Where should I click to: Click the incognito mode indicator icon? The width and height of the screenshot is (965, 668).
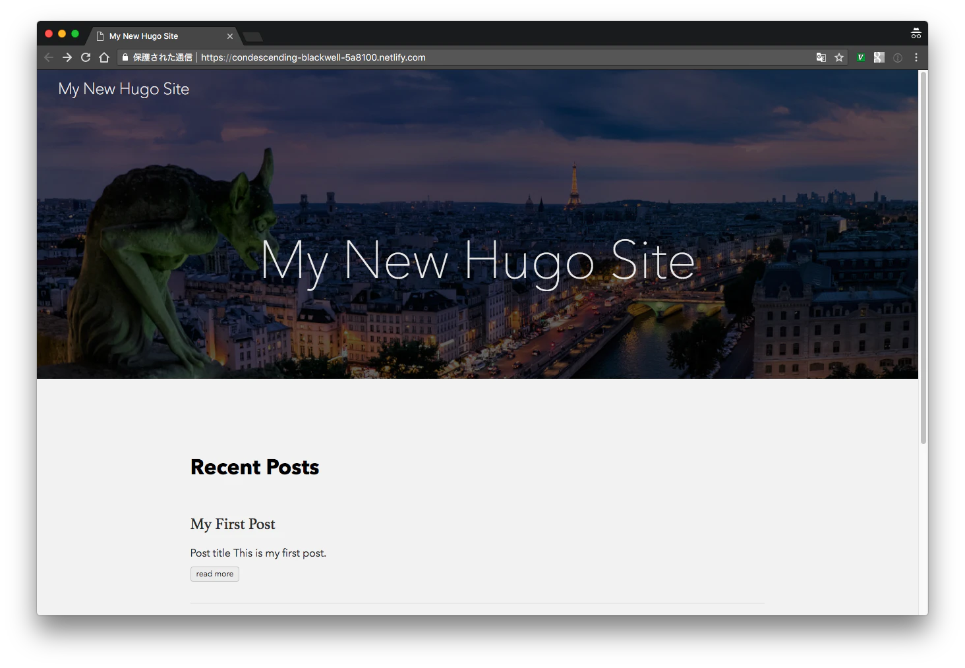coord(916,34)
